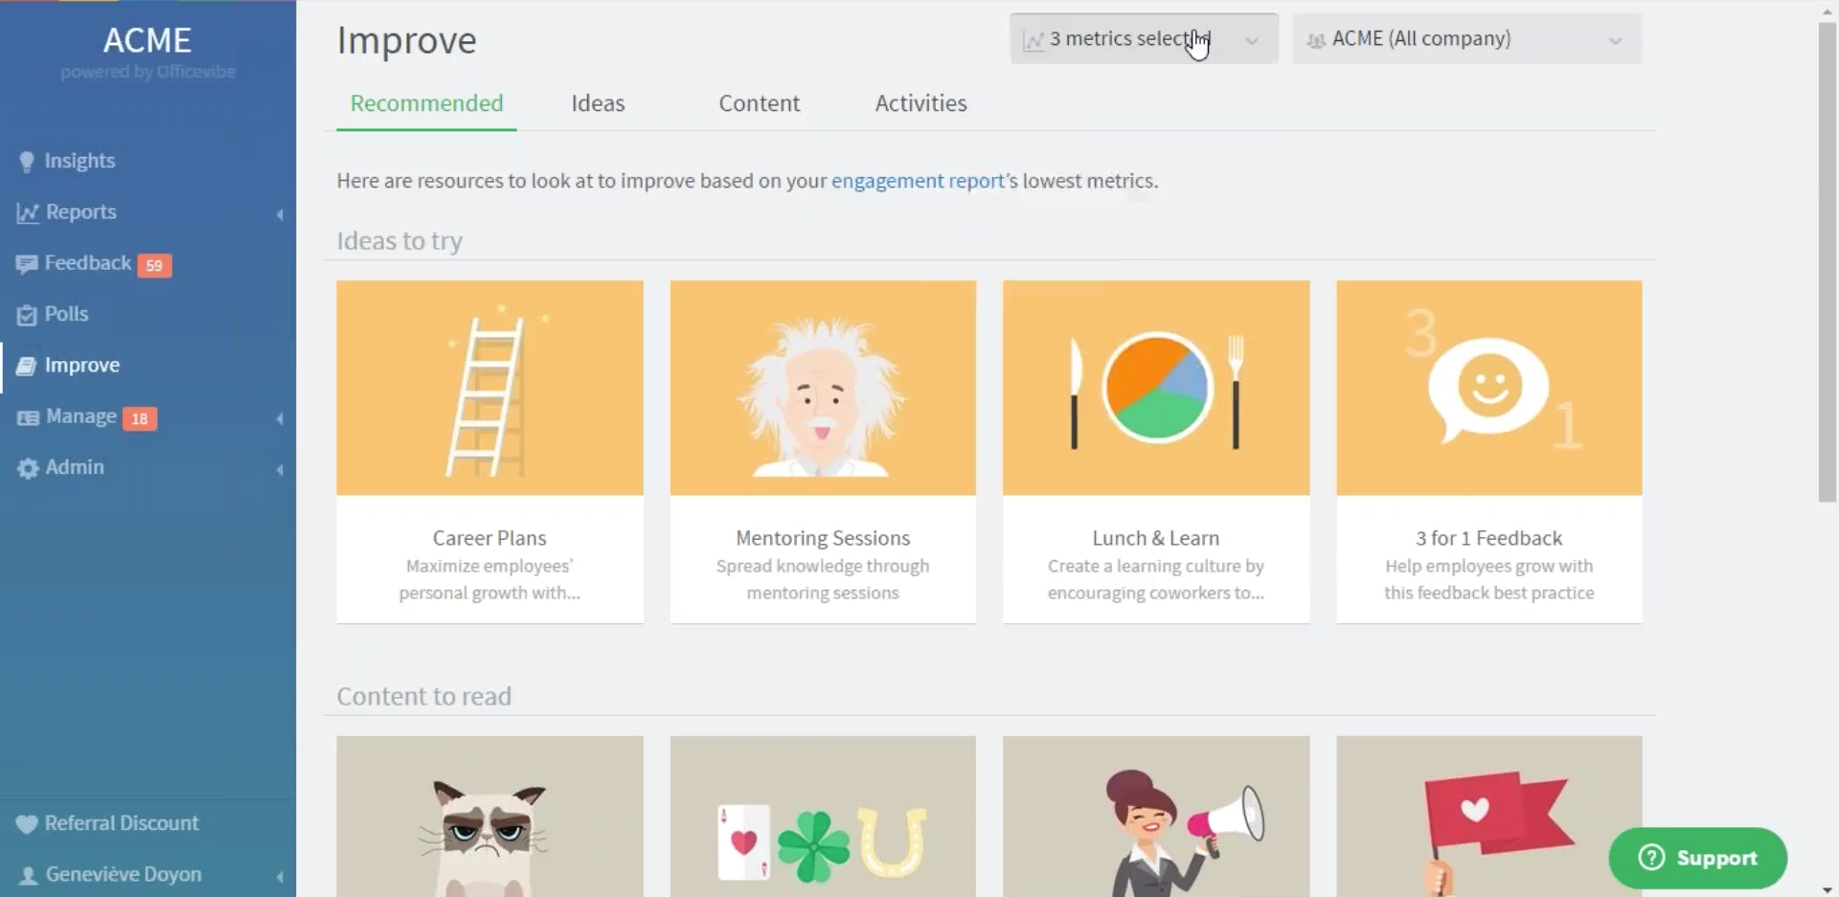Click the Admin gear icon
Image resolution: width=1839 pixels, height=897 pixels.
[28, 468]
